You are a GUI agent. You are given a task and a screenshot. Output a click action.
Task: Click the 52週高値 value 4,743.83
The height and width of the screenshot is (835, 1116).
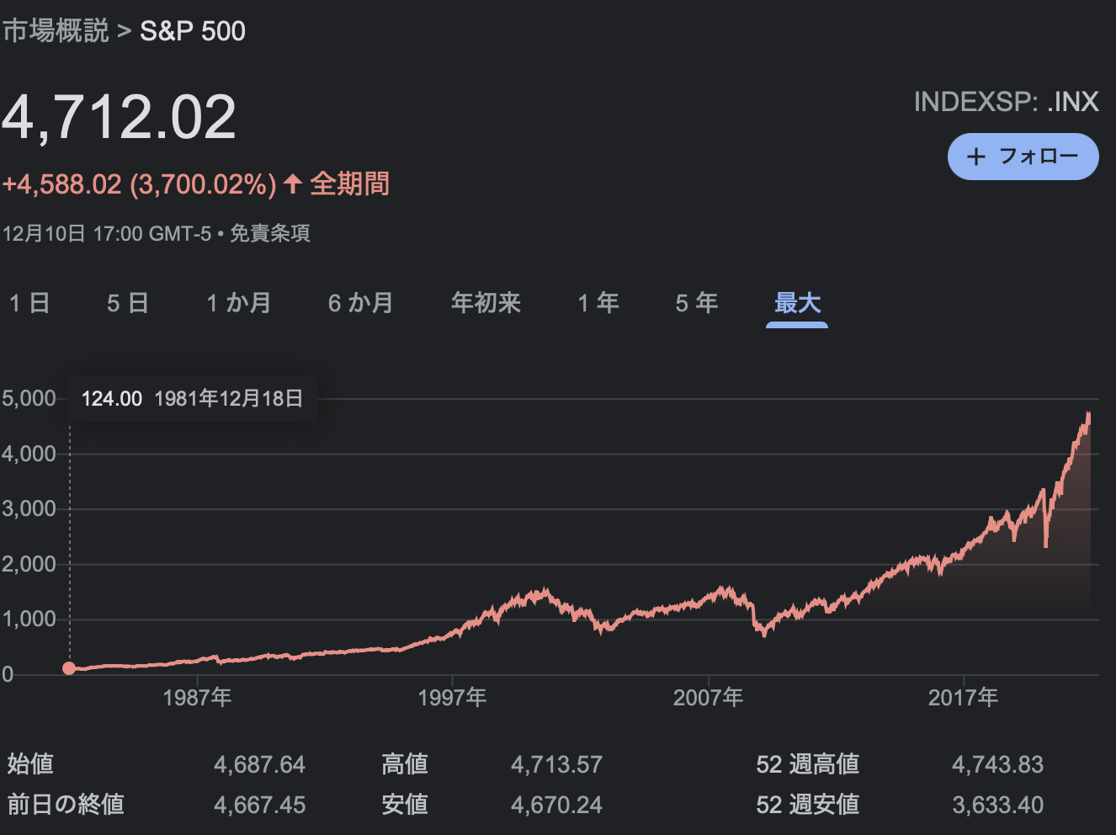point(997,764)
